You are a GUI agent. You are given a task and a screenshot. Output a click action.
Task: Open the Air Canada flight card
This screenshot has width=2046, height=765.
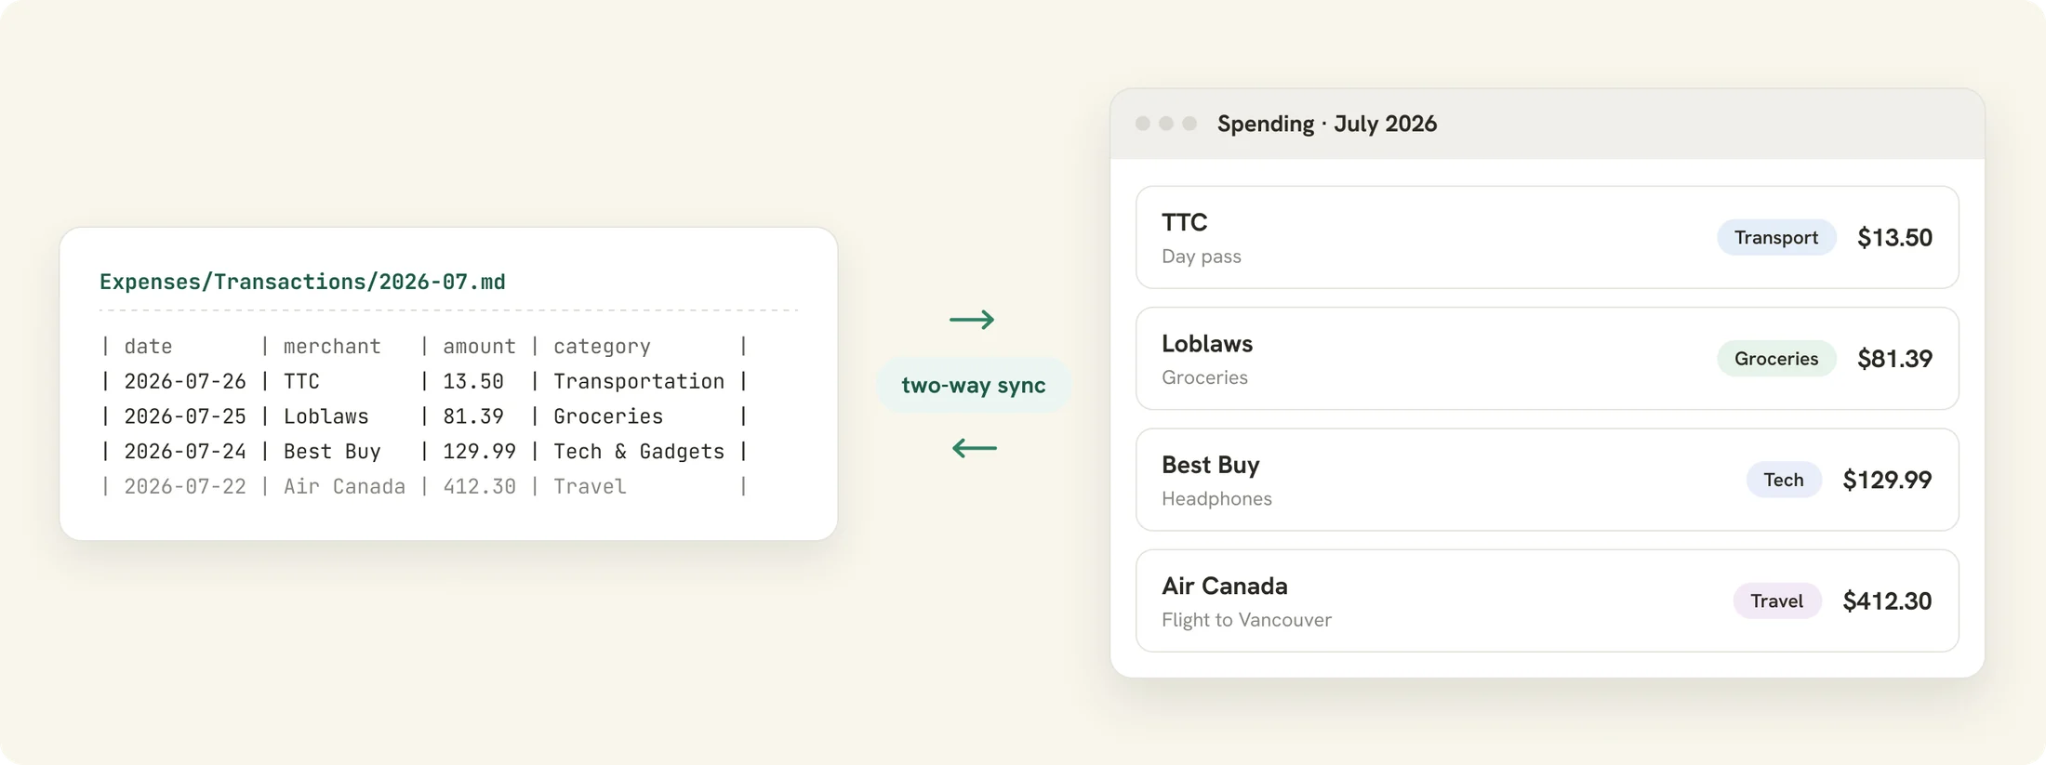tap(1548, 600)
